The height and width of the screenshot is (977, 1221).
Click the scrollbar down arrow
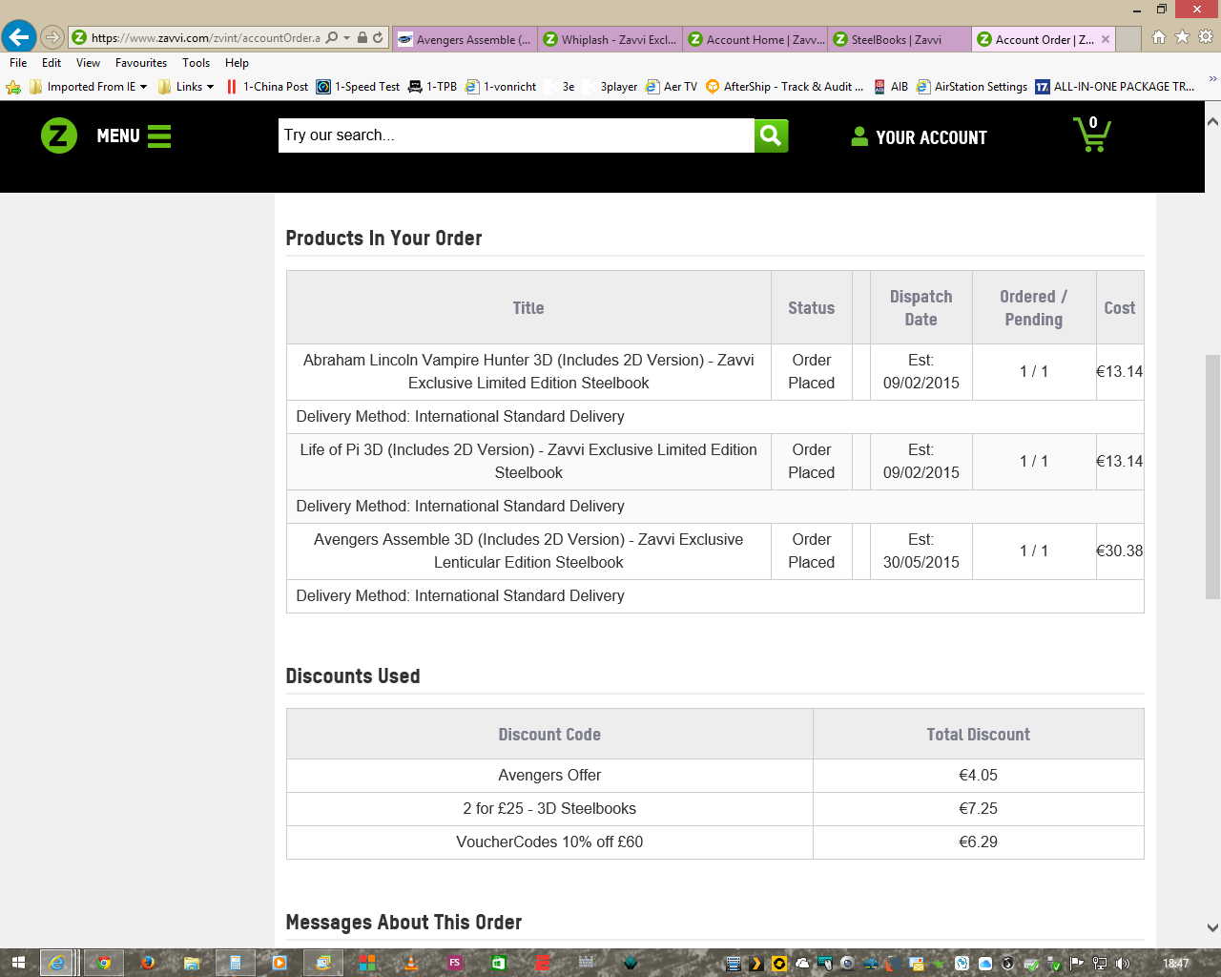tap(1212, 927)
